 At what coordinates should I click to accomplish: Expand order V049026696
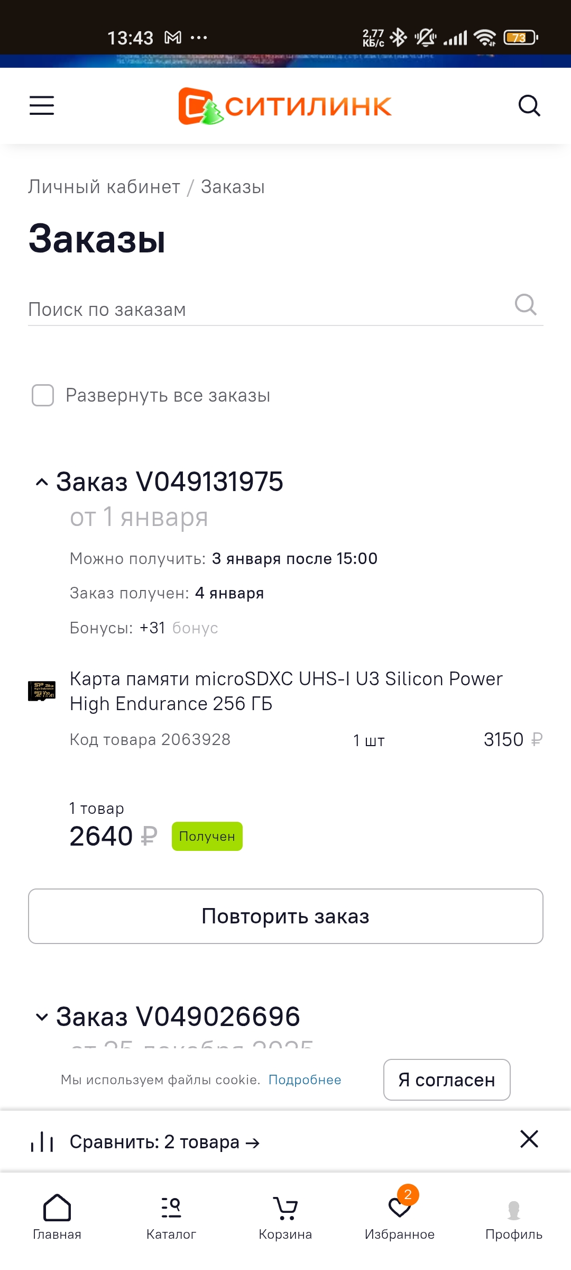42,1017
